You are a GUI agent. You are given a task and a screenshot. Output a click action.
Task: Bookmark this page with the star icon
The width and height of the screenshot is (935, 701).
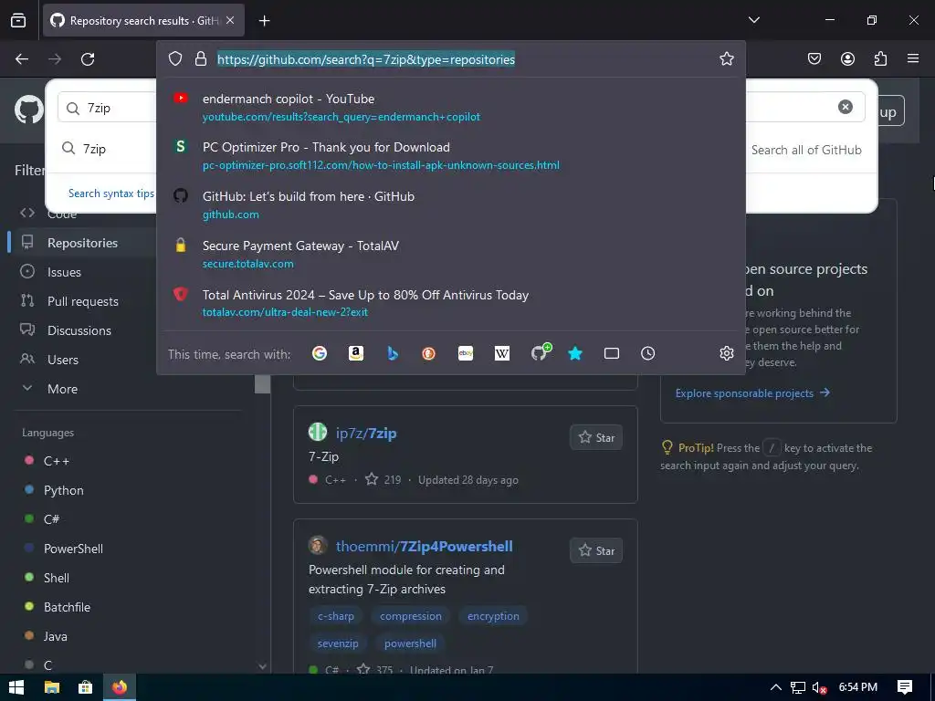click(x=726, y=59)
